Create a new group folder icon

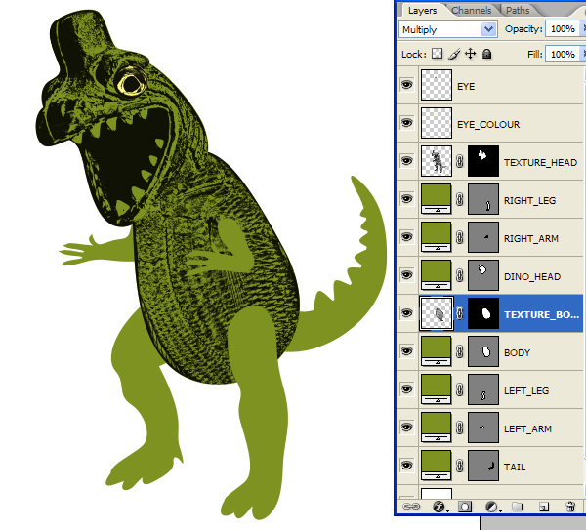pos(517,507)
